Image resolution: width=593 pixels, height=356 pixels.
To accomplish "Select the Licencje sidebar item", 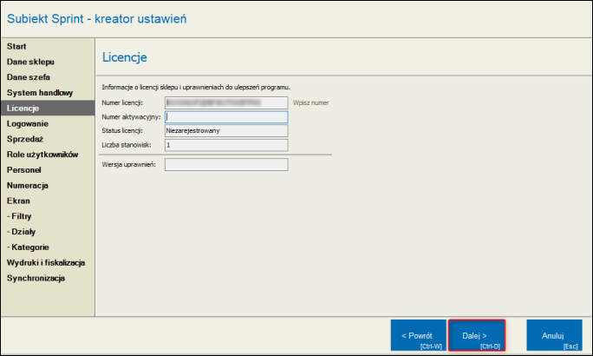I will pos(48,108).
